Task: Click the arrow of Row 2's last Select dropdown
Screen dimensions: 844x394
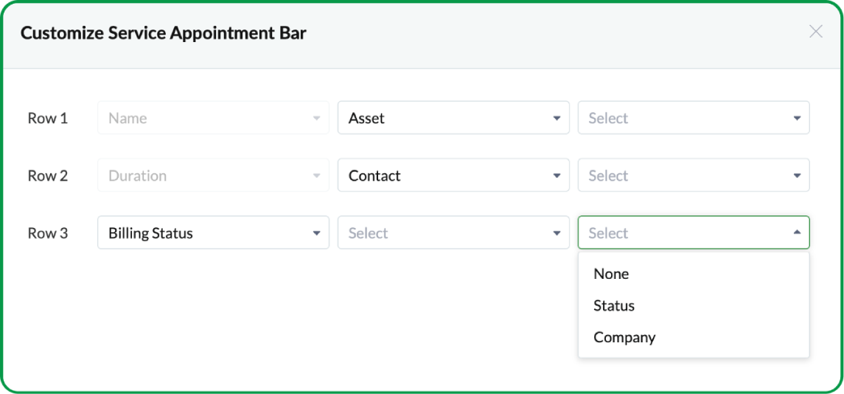Action: [x=797, y=176]
